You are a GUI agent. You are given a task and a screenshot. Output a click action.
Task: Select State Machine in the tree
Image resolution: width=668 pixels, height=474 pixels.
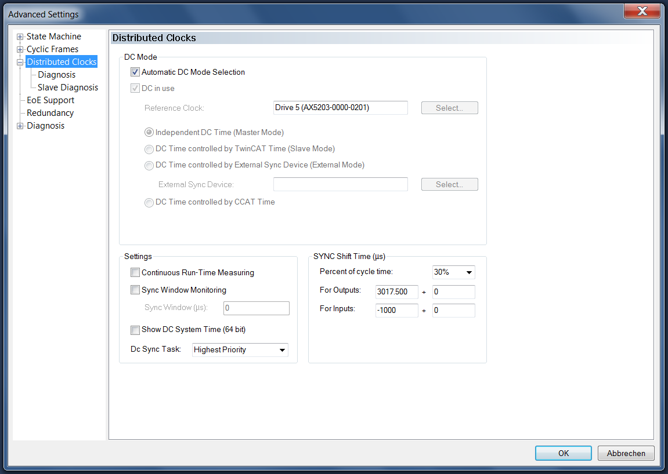(x=53, y=37)
